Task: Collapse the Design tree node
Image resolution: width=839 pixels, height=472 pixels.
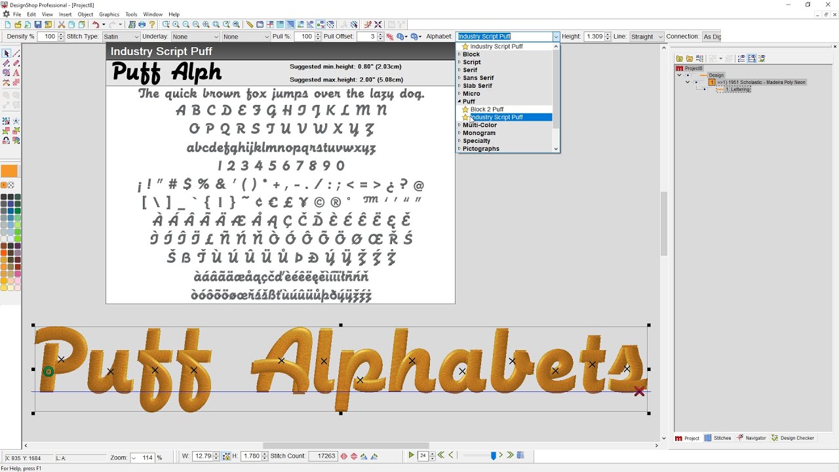Action: click(x=679, y=75)
